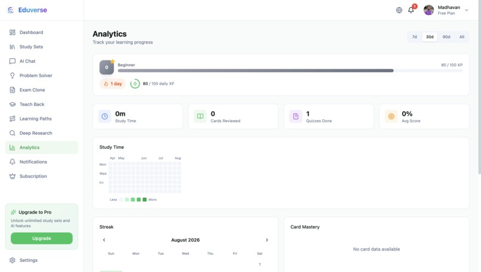Click the Analytics page heading
The image size is (481, 272).
110,34
